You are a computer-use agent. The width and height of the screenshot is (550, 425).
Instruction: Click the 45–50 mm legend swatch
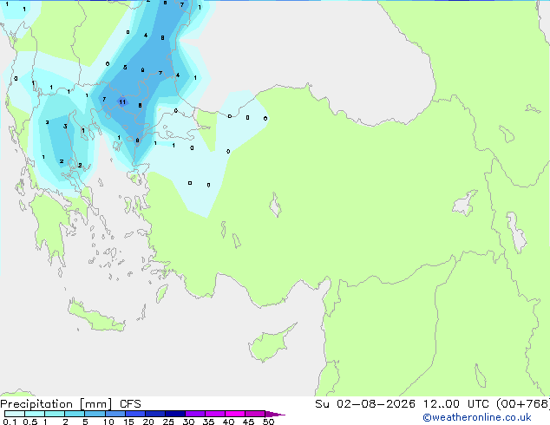point(255,414)
